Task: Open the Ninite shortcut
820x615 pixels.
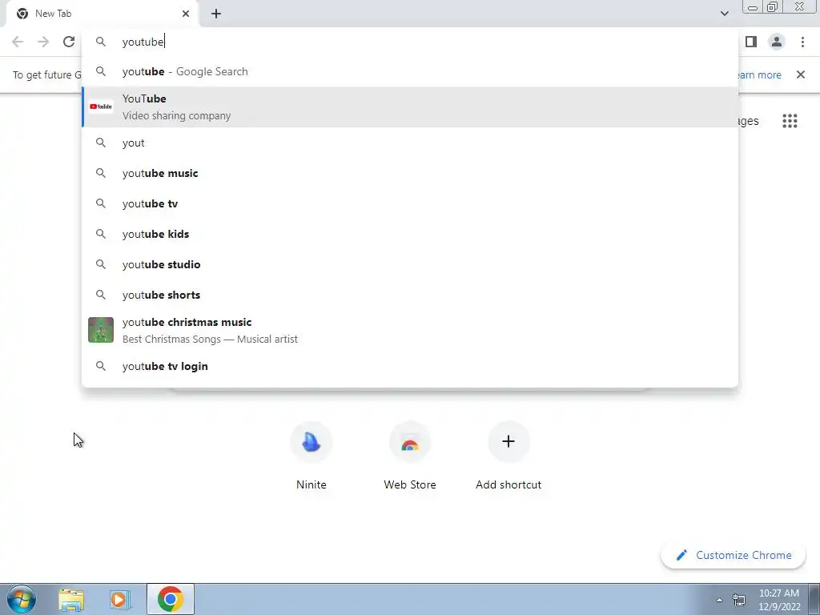Action: 312,456
